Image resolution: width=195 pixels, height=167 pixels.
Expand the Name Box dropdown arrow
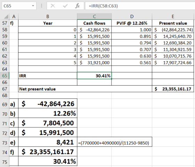coord(33,6)
